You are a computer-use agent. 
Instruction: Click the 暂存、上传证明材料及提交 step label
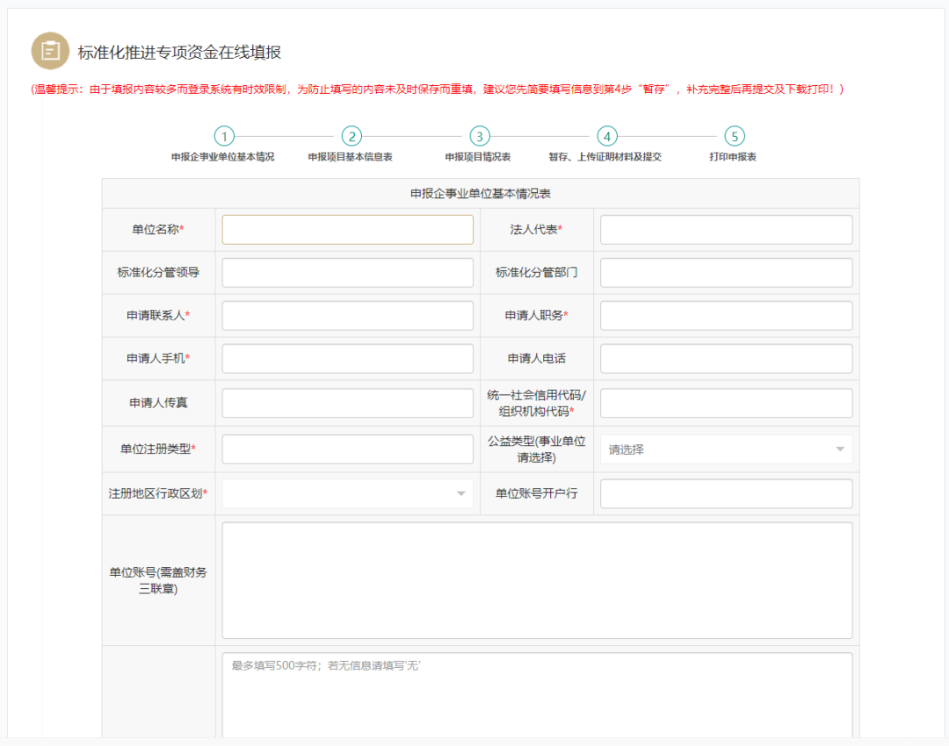coord(606,158)
